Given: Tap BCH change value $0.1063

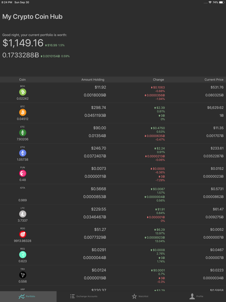Looking at the screenshot, I should pos(158,87).
